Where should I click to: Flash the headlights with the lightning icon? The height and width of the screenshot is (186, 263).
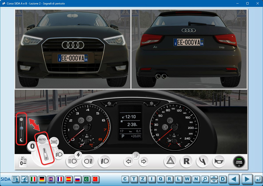coord(78,154)
